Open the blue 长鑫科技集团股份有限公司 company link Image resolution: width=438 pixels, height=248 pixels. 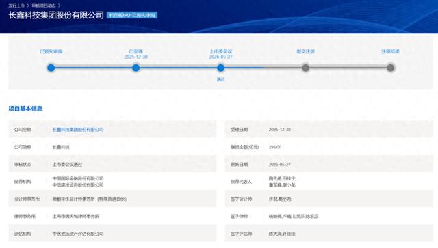coord(78,130)
